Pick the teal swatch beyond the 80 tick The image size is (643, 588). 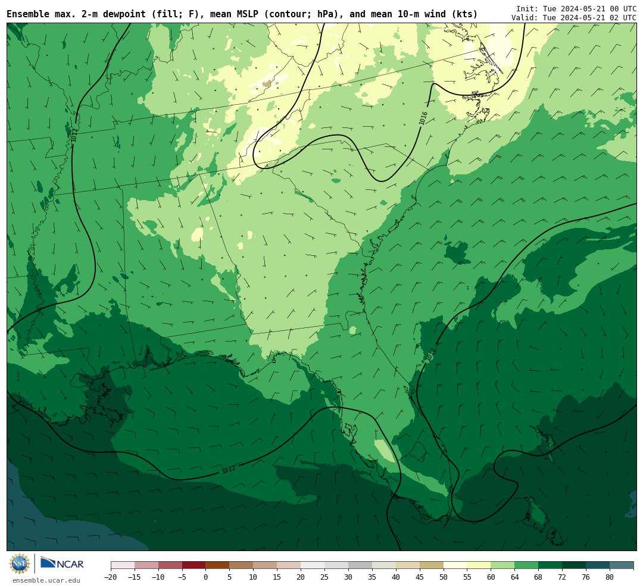pos(621,565)
